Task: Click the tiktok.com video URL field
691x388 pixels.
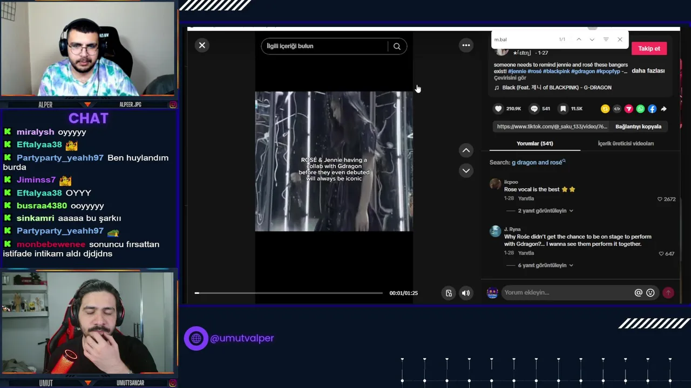Action: coord(552,127)
